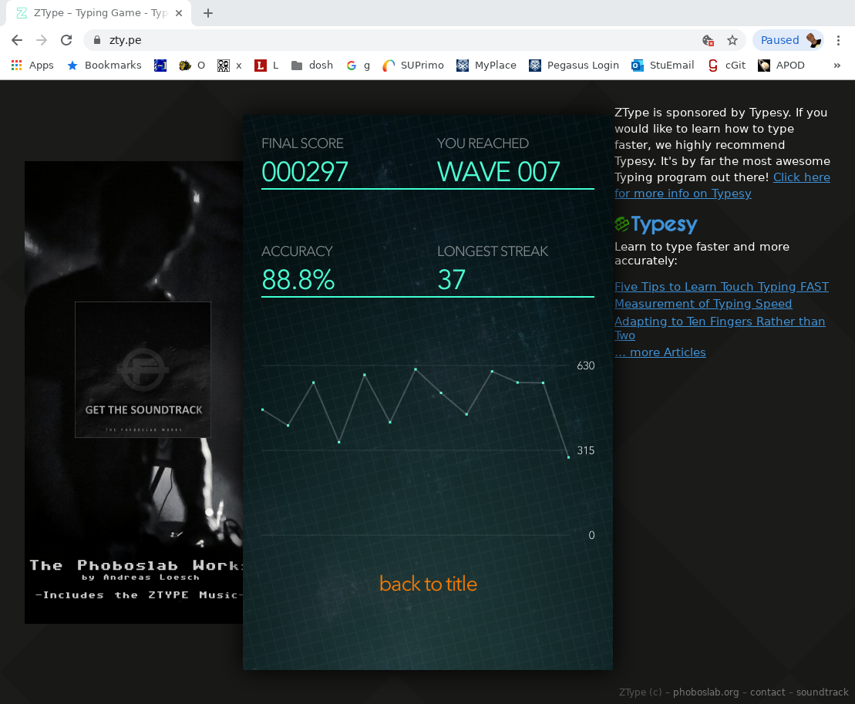Screen dimensions: 855x704
Task: Open the dosh bookmarks folder
Action: pyautogui.click(x=312, y=66)
